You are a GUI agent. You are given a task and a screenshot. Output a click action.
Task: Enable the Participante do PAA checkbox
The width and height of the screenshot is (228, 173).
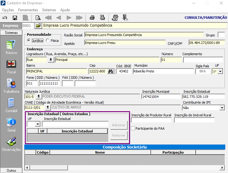coord(133,128)
